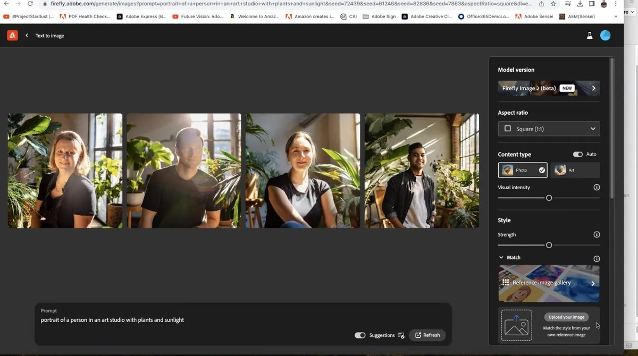Click the Visual intensity slider handle
Viewport: 638px width, 356px height.
pos(549,198)
